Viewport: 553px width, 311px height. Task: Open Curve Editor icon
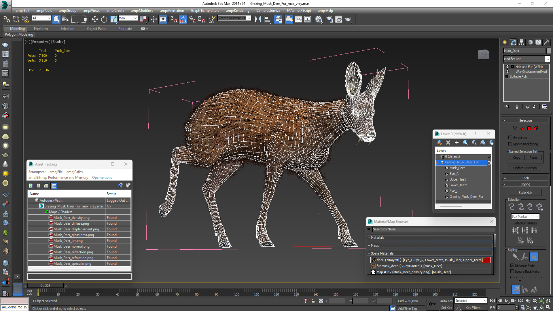[298, 19]
